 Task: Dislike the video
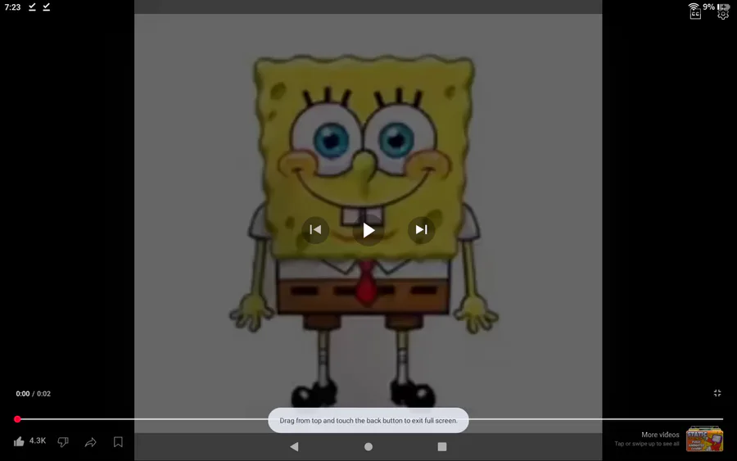pos(63,441)
